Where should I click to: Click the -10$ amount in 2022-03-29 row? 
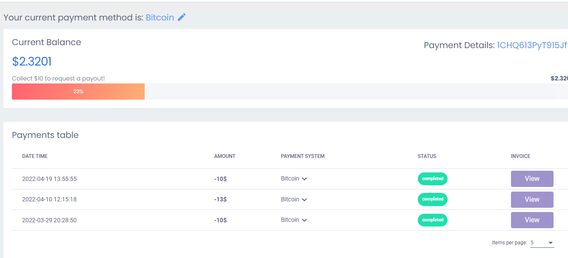click(x=220, y=220)
